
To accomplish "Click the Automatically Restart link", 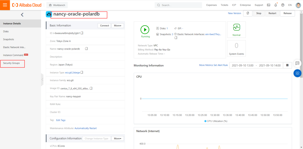I will coord(86,128).
